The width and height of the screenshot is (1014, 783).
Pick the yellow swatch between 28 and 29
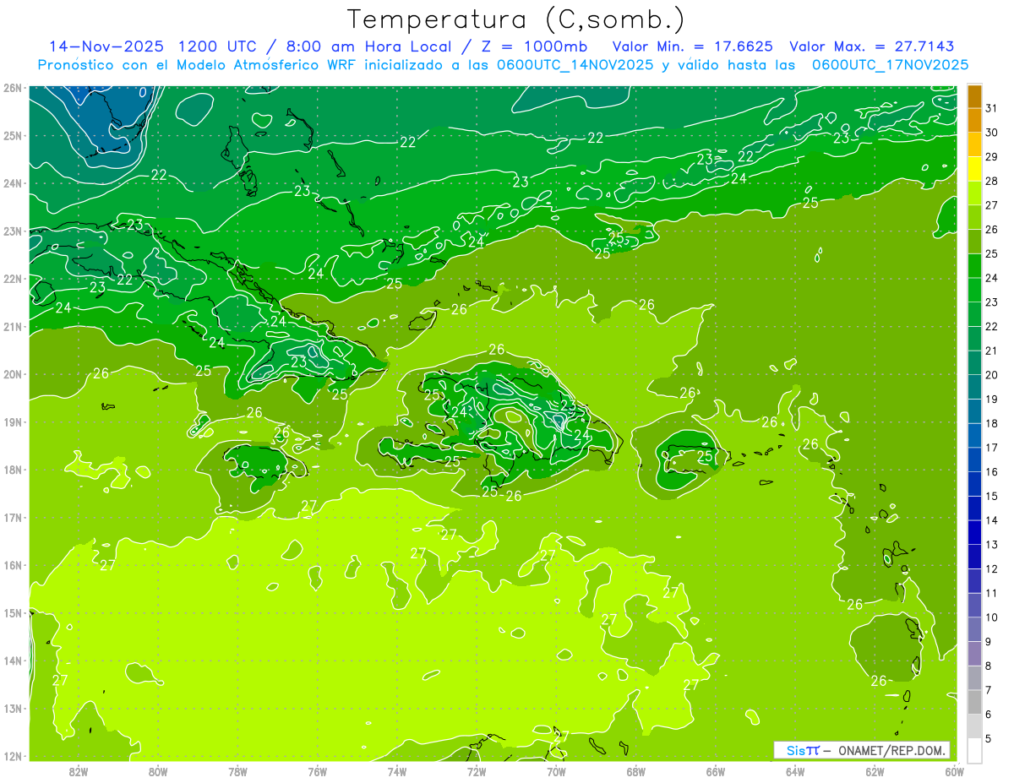974,169
